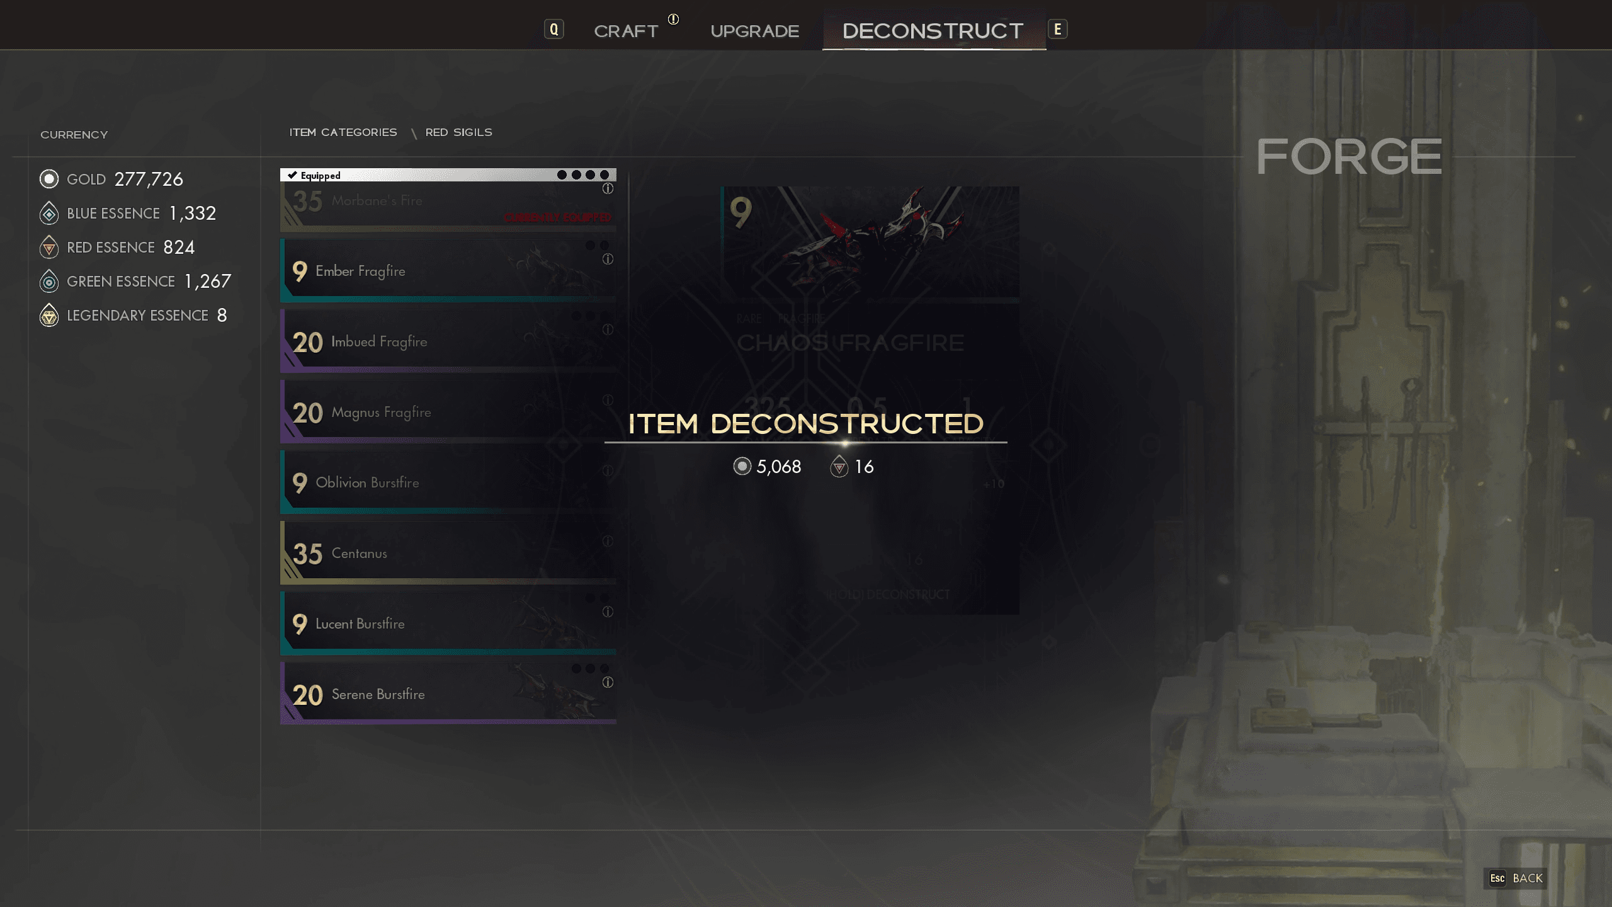The height and width of the screenshot is (907, 1612).
Task: Click the Q key previous-tab button
Action: pyautogui.click(x=553, y=29)
